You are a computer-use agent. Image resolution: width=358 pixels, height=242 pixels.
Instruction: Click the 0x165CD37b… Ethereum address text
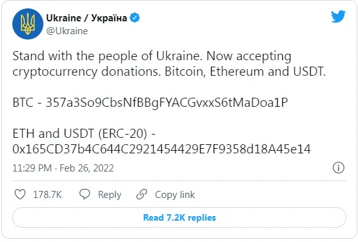click(161, 149)
